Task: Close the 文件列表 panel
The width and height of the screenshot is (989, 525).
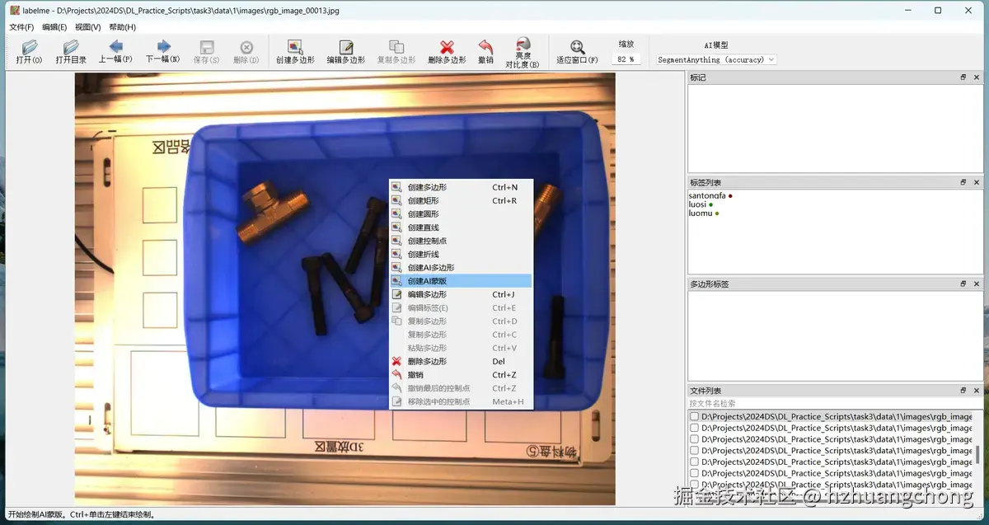Action: coord(977,391)
